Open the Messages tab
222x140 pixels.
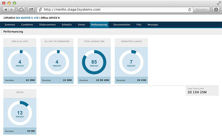pyautogui.click(x=153, y=25)
